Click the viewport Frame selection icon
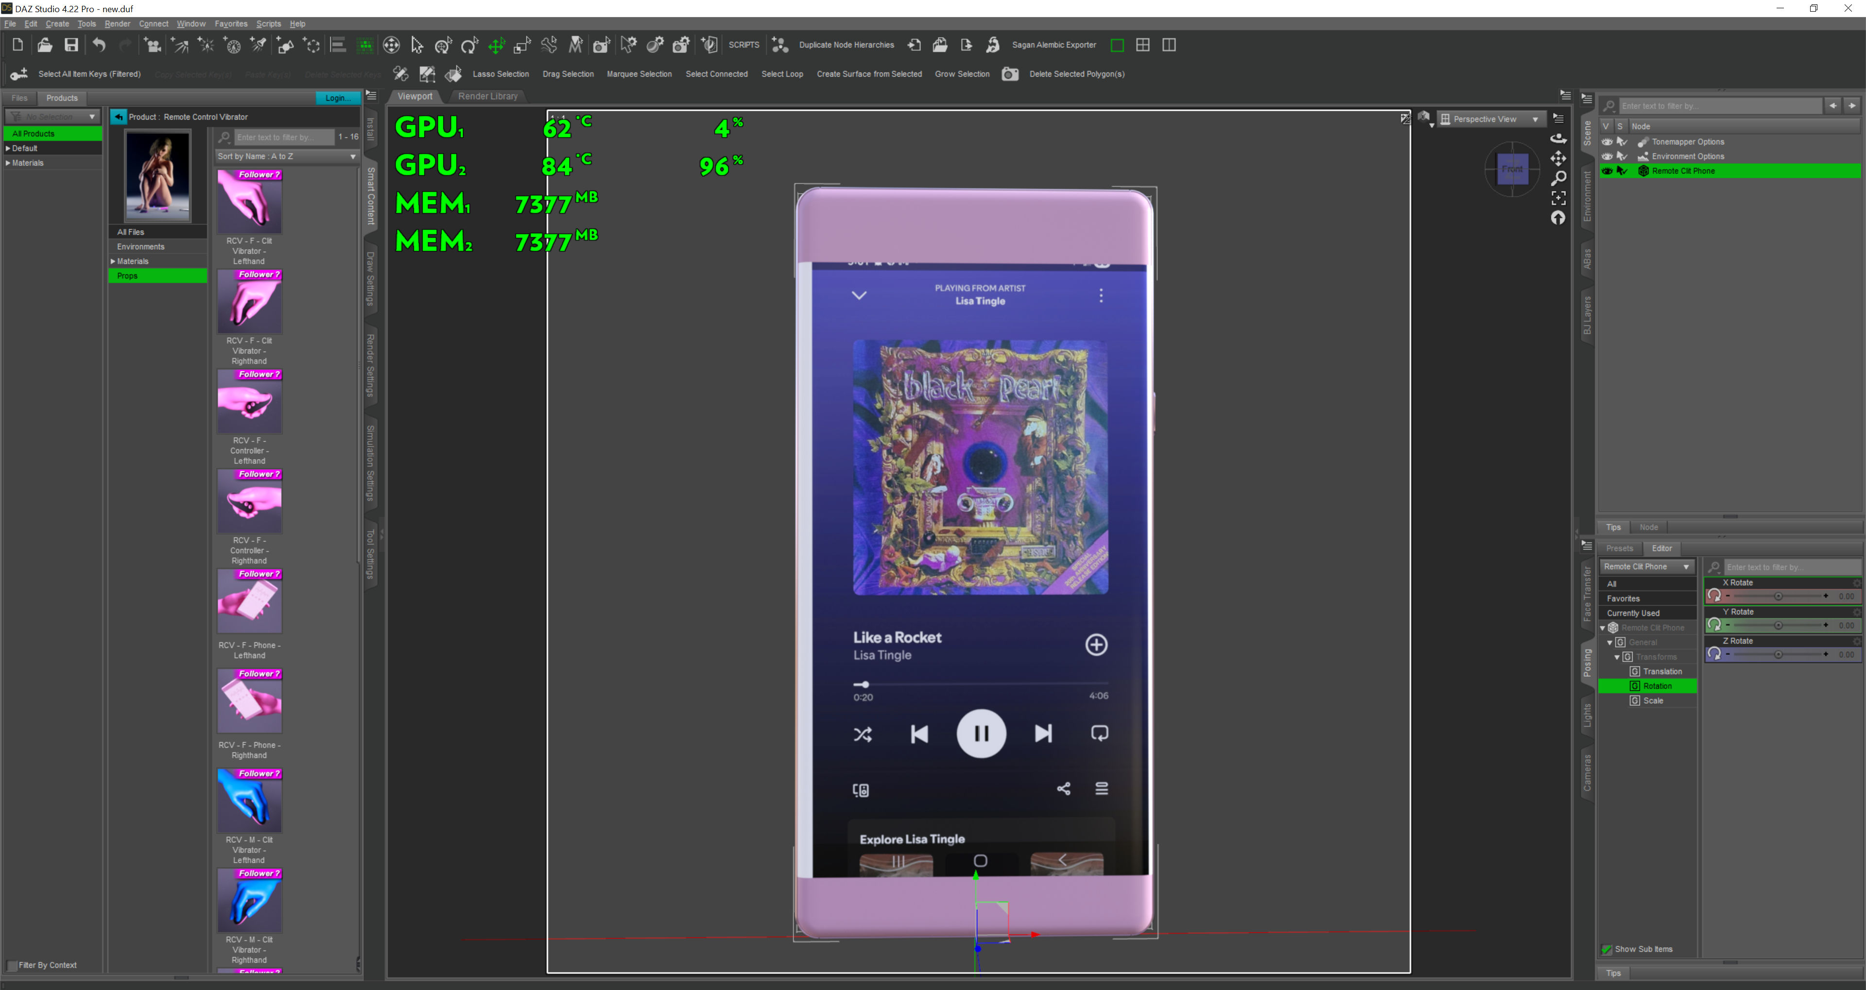1866x990 pixels. click(x=1558, y=198)
